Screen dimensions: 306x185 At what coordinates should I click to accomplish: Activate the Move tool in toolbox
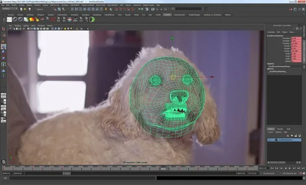[3, 47]
